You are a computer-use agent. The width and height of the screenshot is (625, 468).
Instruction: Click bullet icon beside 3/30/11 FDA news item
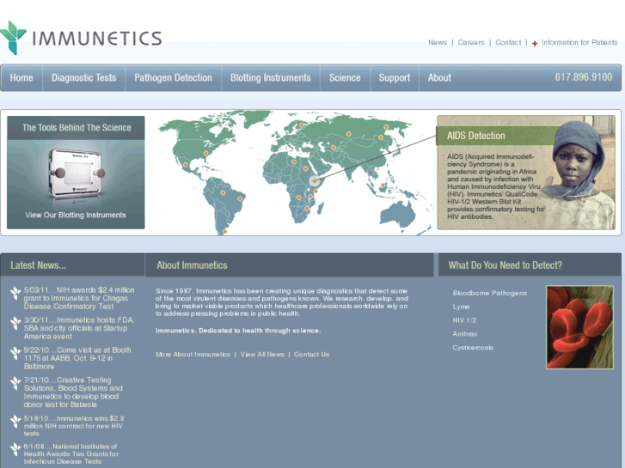pos(15,323)
